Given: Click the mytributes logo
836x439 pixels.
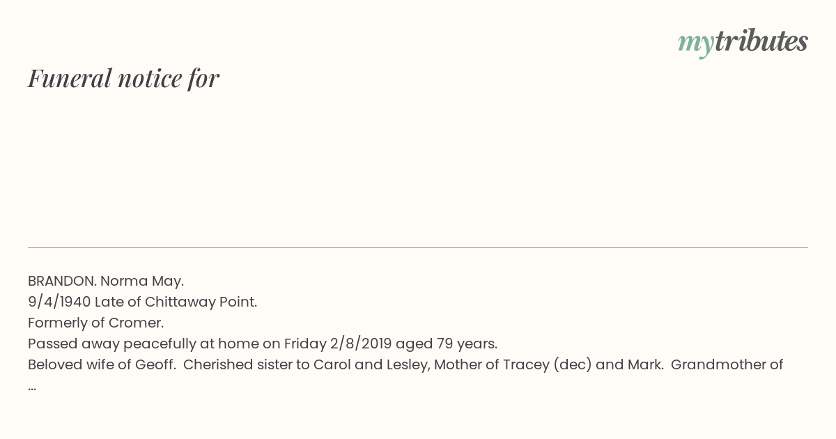Looking at the screenshot, I should pos(743,42).
